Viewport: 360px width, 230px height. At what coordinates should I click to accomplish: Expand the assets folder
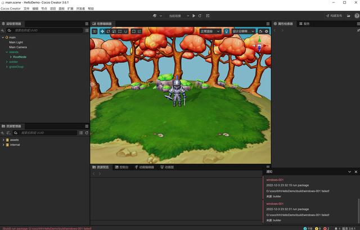coord(3,140)
